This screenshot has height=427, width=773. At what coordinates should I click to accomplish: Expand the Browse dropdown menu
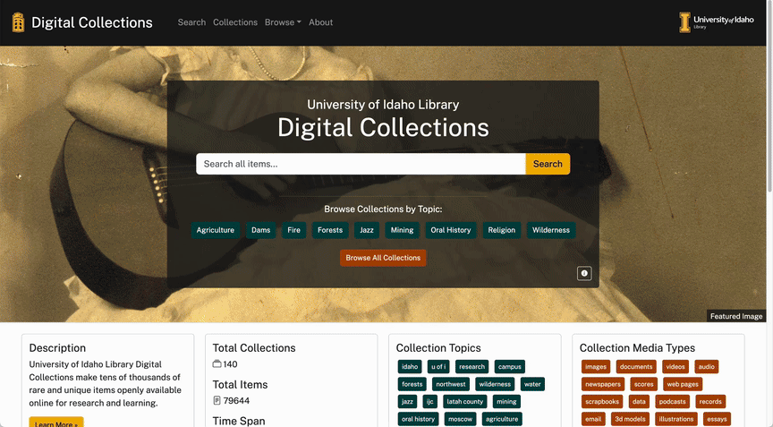pyautogui.click(x=283, y=22)
